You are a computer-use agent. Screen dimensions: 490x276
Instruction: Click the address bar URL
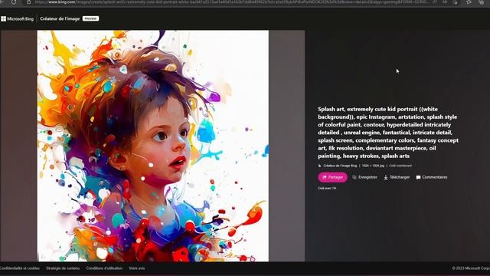tap(231, 2)
